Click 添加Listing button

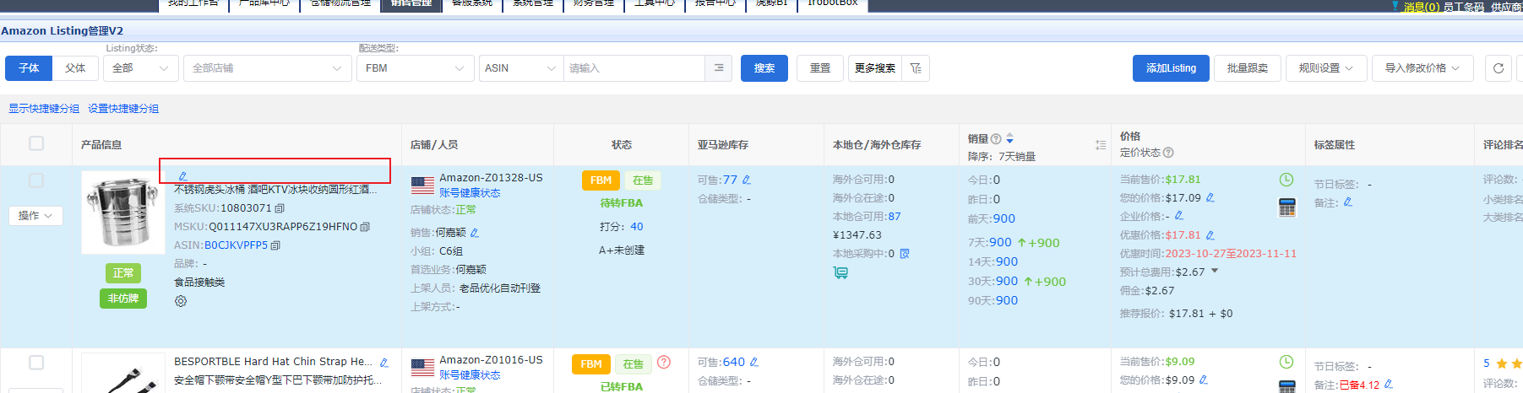tap(1171, 68)
